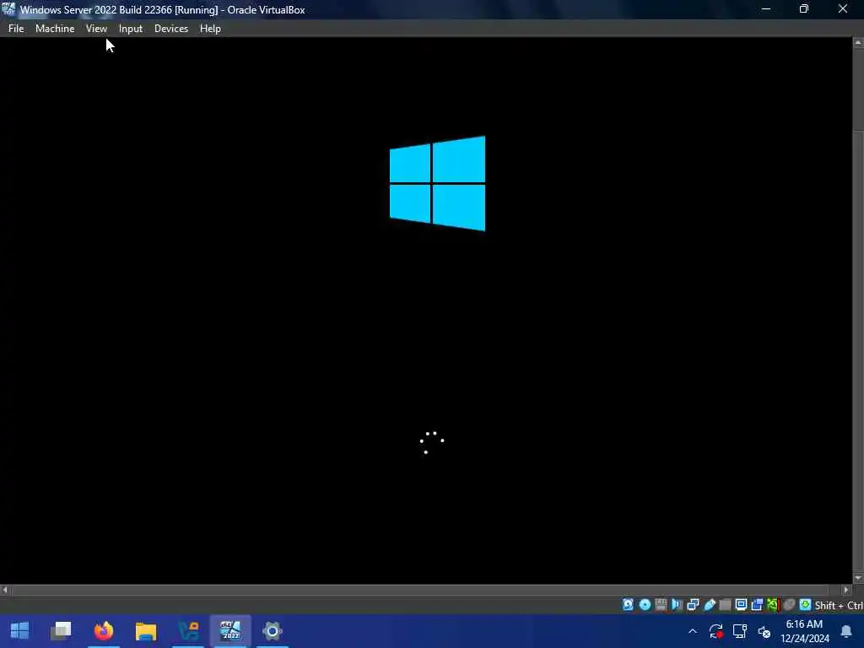
Task: Click the Windows Update sync tray icon
Action: (x=715, y=631)
